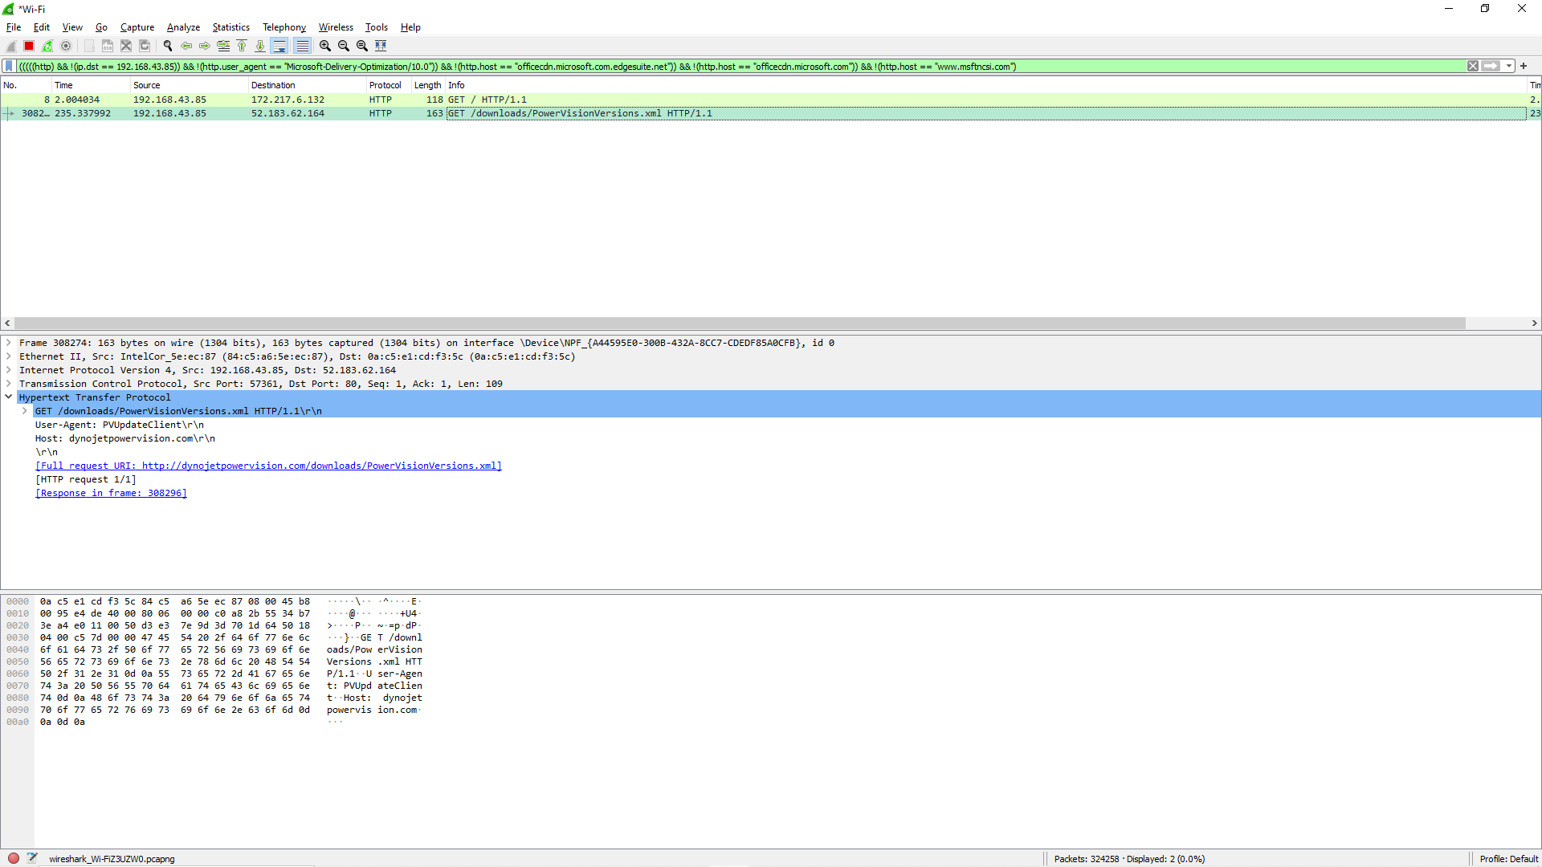
Task: Expand the Transmission Control Protocol layer
Action: (8, 384)
